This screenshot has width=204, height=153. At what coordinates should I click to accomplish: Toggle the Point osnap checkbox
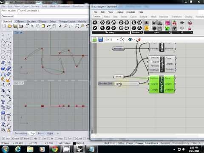(22, 138)
